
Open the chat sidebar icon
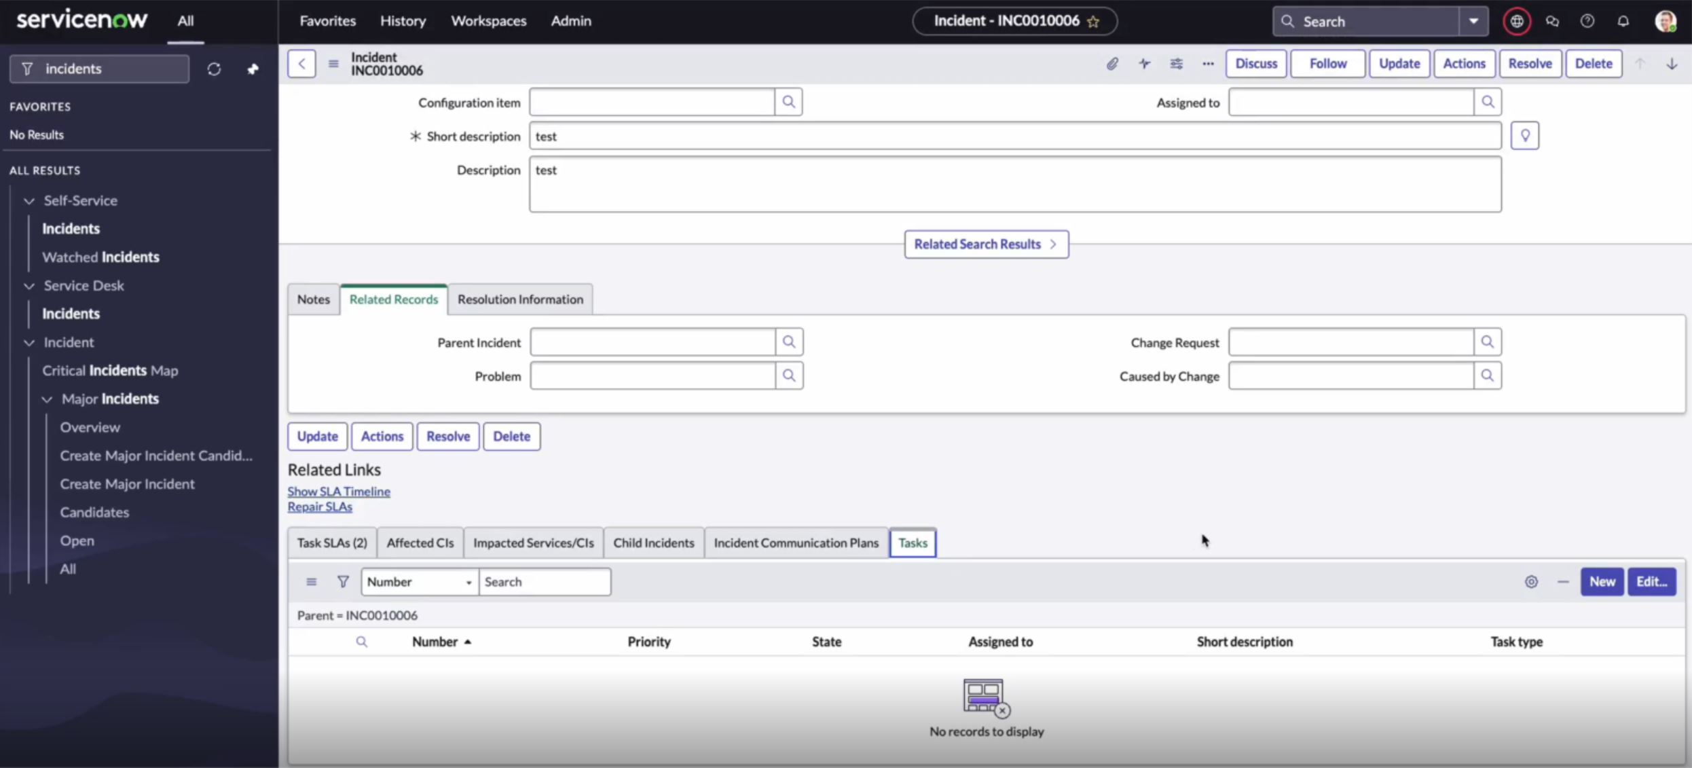coord(1552,21)
